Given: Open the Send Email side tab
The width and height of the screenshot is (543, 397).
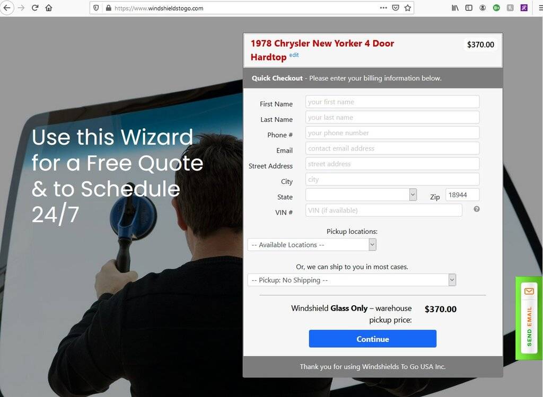Looking at the screenshot, I should point(529,318).
